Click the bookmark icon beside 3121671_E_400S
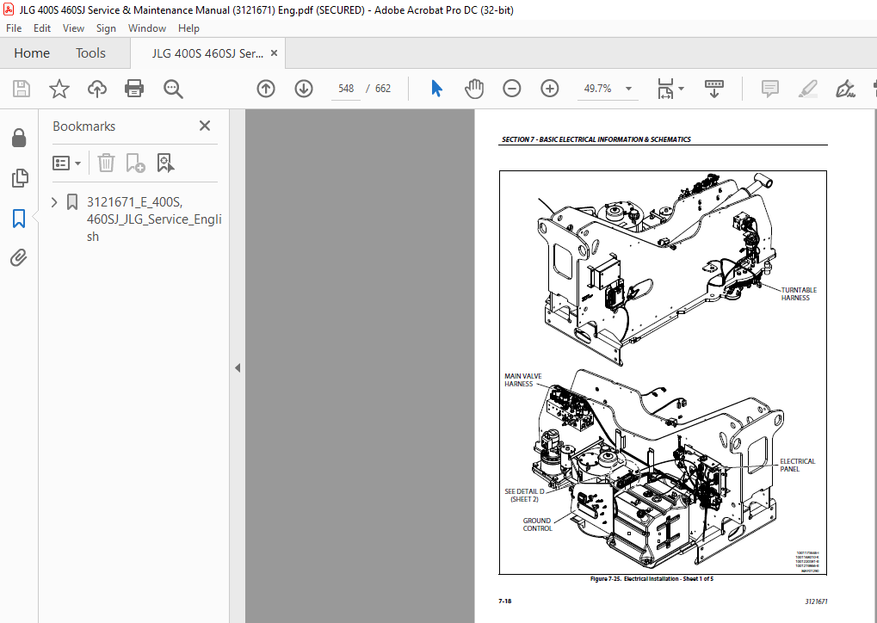The height and width of the screenshot is (623, 877). [x=71, y=202]
